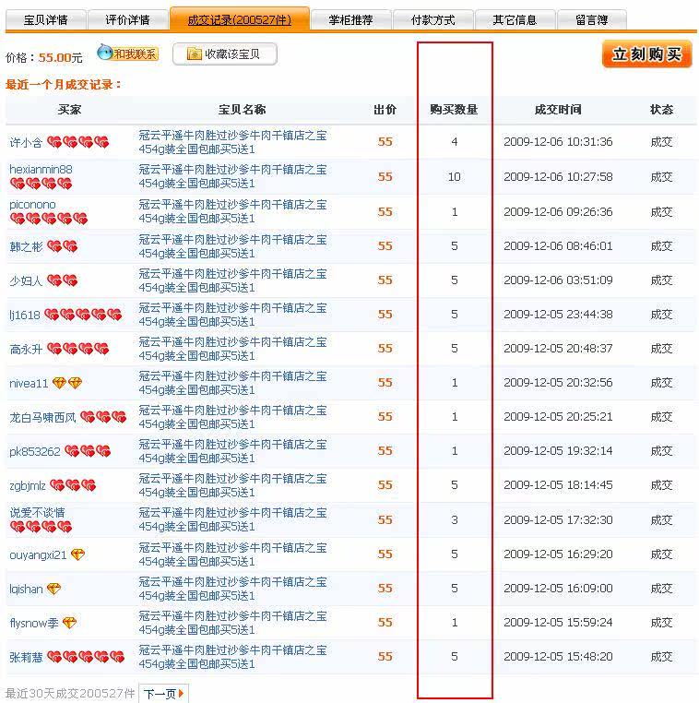
Task: Click heart rating icons beside zgbjmlz
Action: (x=73, y=485)
